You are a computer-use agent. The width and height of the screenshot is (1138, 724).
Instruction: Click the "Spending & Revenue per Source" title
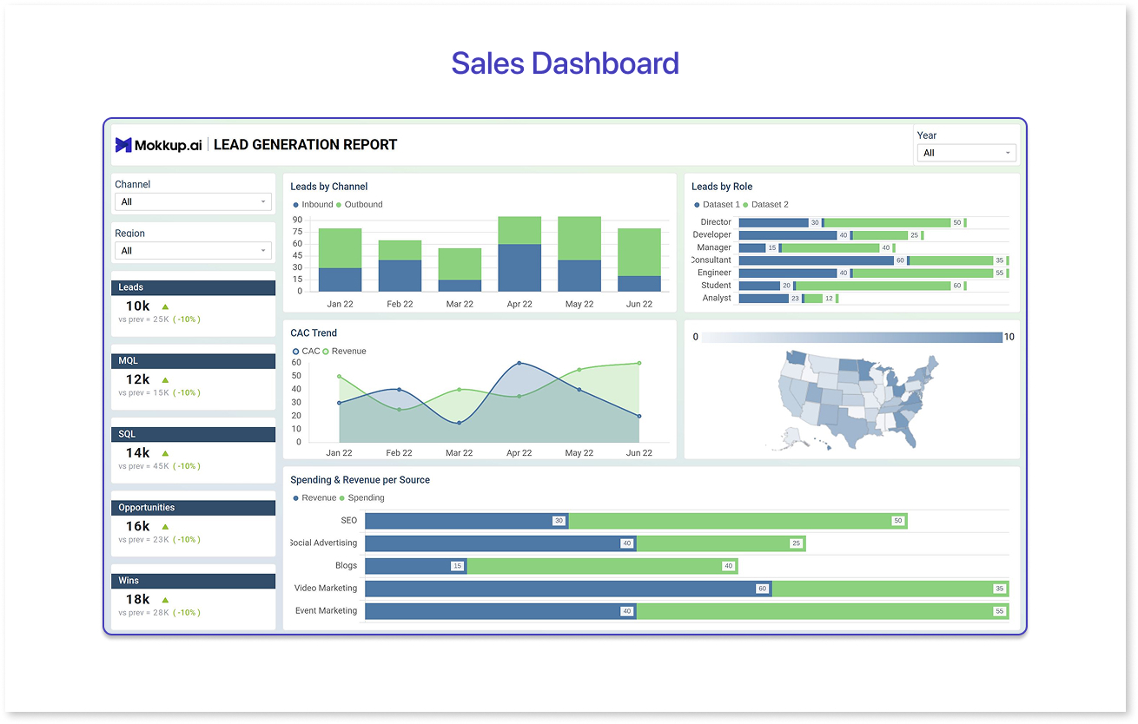click(361, 480)
